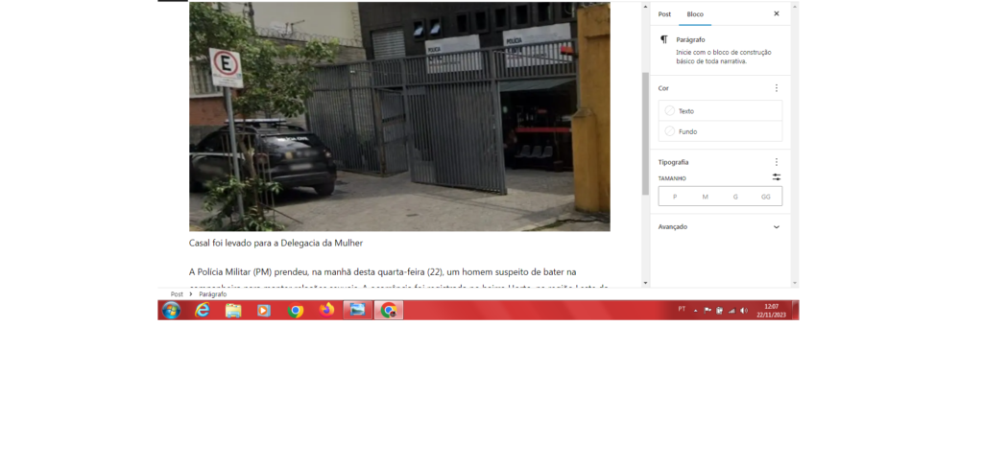Choose font size G
The height and width of the screenshot is (467, 983).
735,197
